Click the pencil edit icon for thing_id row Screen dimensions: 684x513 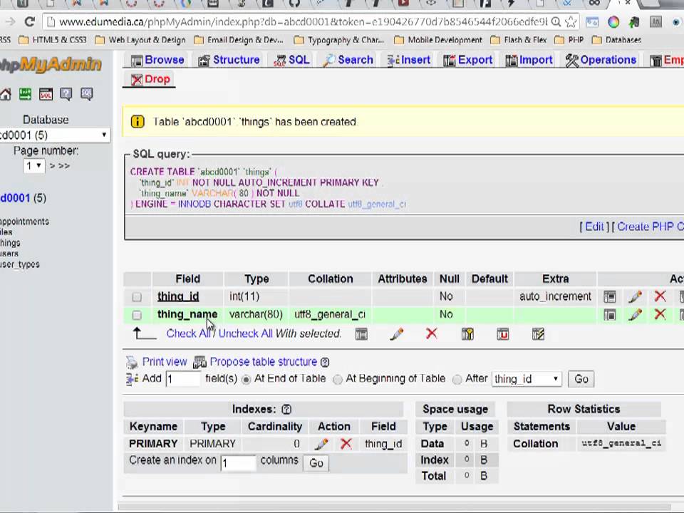pos(635,296)
